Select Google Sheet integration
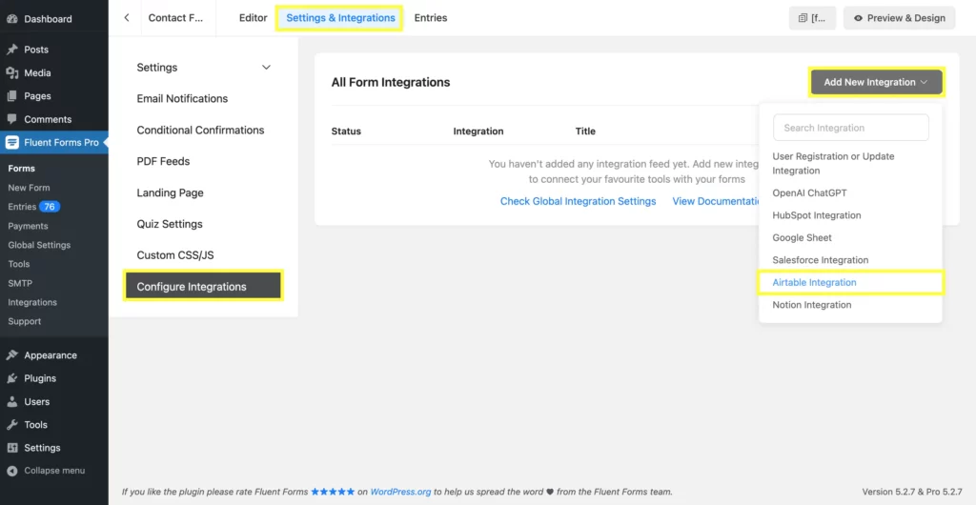The height and width of the screenshot is (505, 976). coord(802,237)
